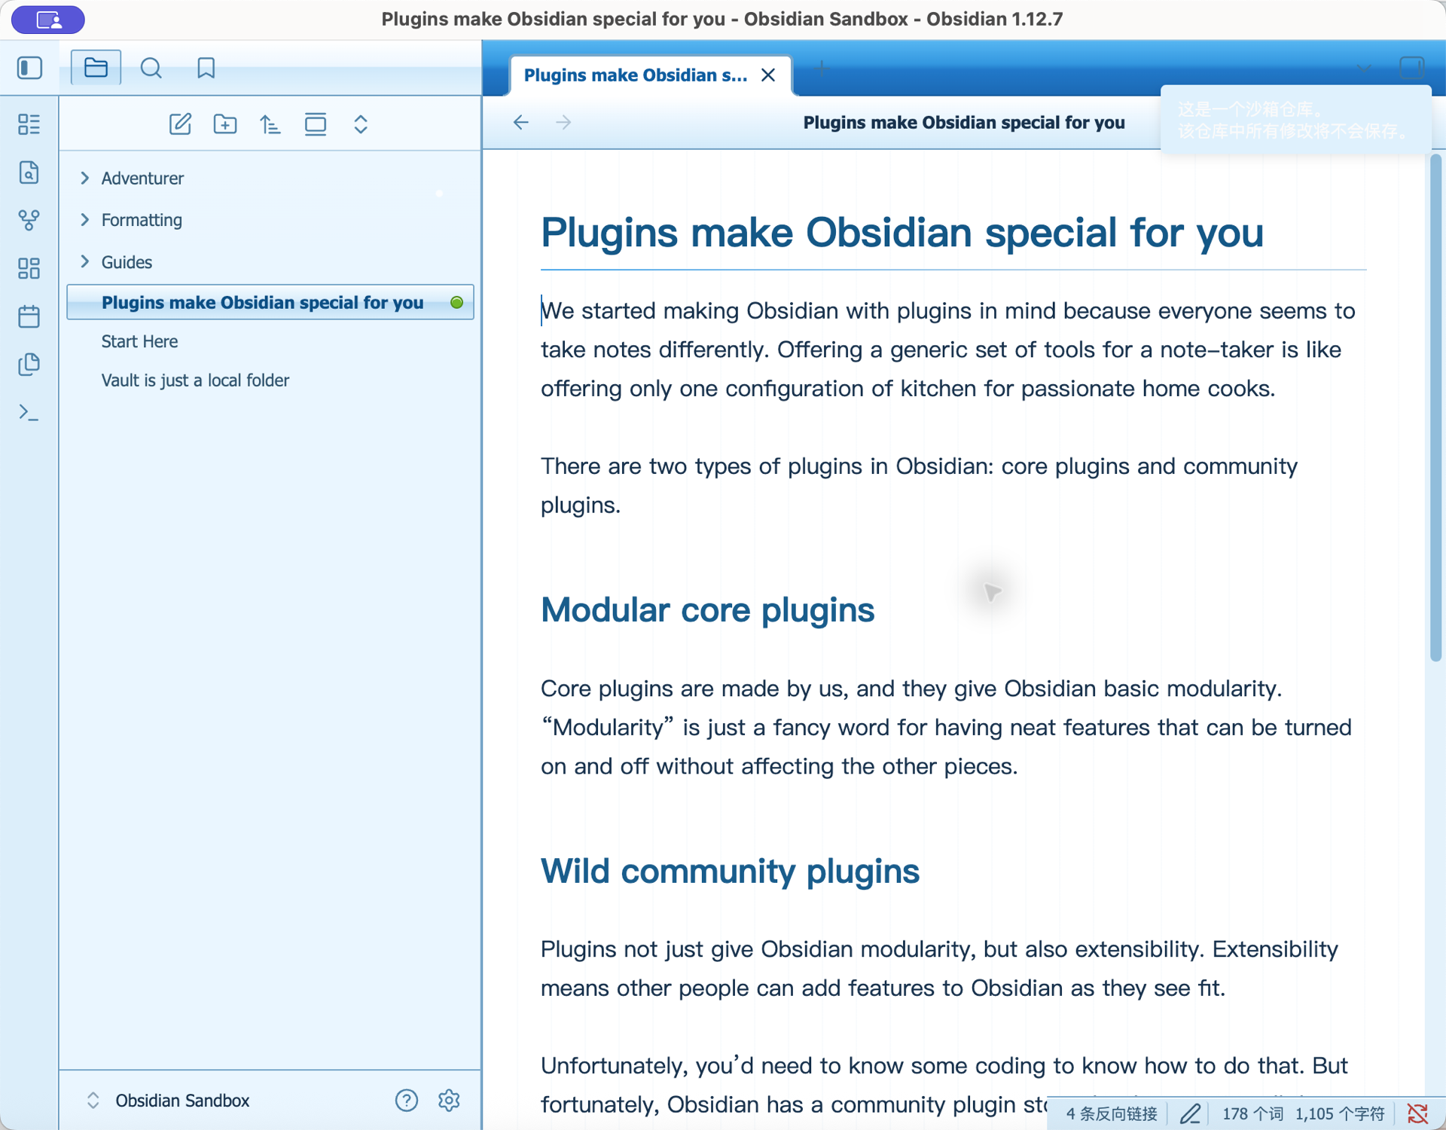
Task: Open the quick switcher from the ribbon
Action: tap(29, 173)
